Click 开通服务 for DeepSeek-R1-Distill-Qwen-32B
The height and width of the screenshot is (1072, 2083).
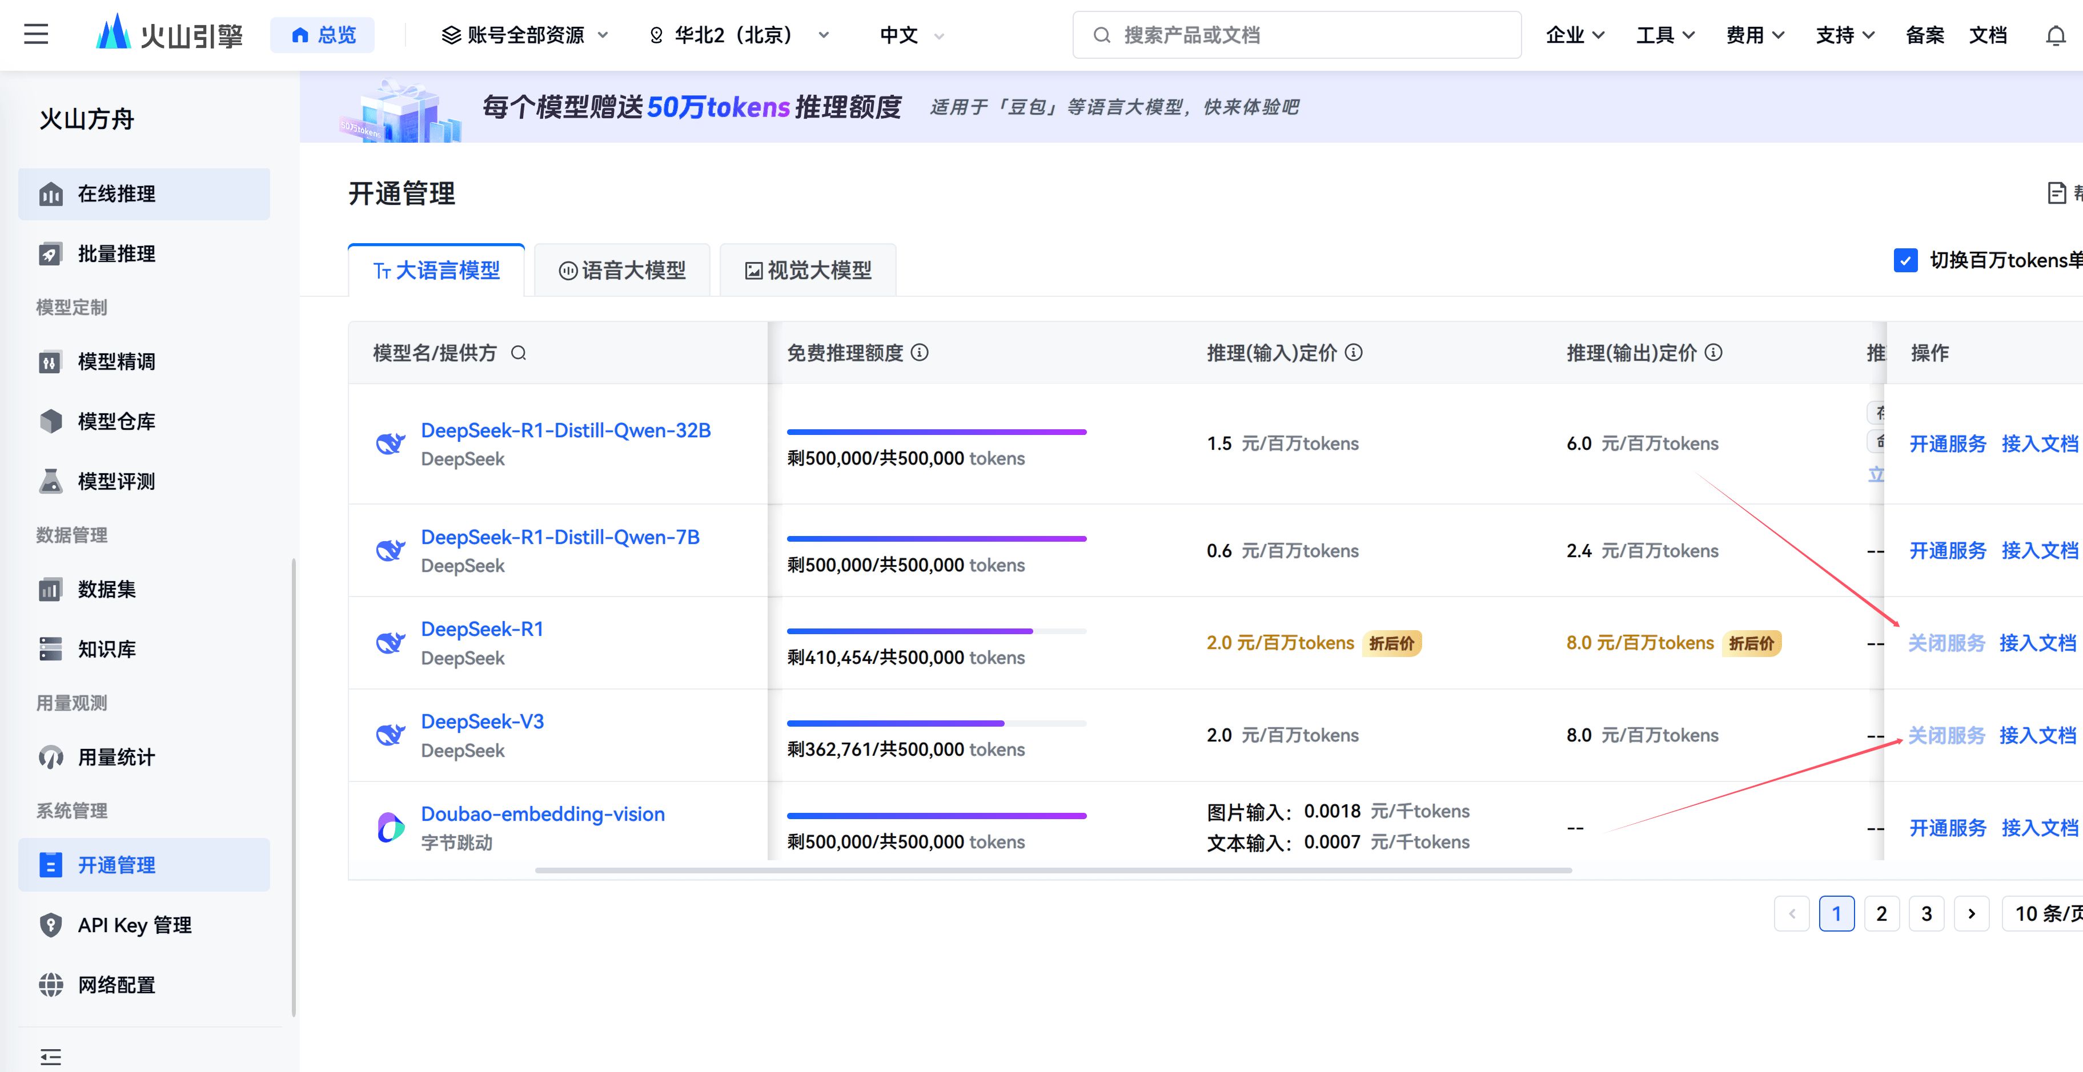tap(1947, 444)
